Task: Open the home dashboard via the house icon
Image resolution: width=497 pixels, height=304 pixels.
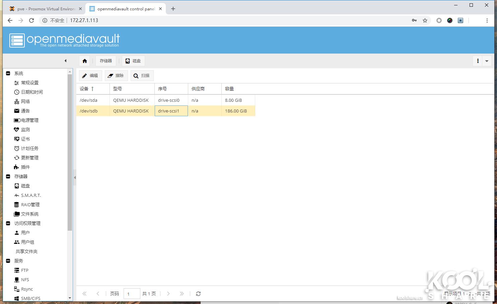Action: point(84,61)
